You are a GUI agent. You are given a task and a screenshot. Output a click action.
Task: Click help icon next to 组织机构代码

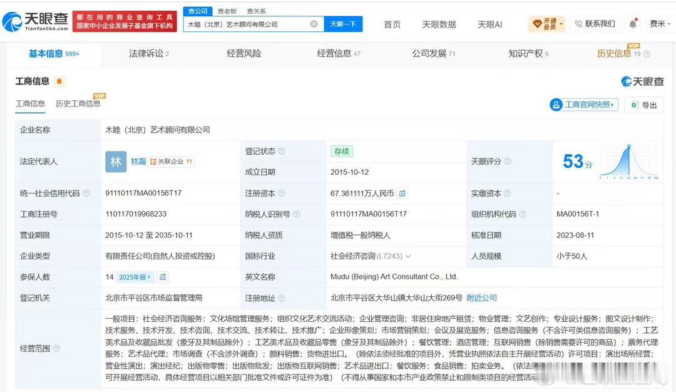523,214
